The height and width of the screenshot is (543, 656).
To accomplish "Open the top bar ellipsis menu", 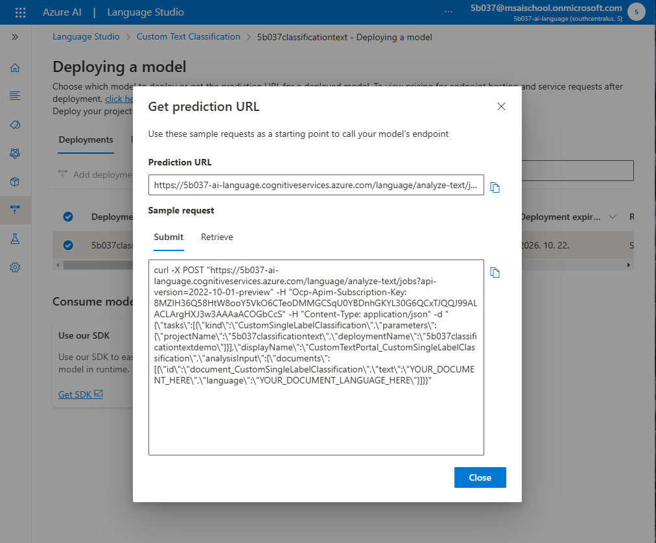I will click(x=449, y=12).
